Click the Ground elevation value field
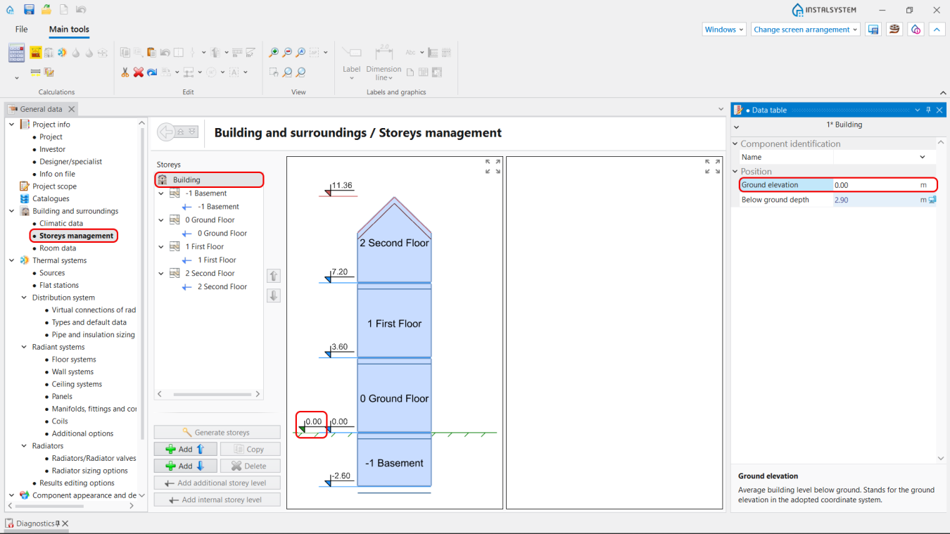Screen dimensions: 950x534 (875, 185)
